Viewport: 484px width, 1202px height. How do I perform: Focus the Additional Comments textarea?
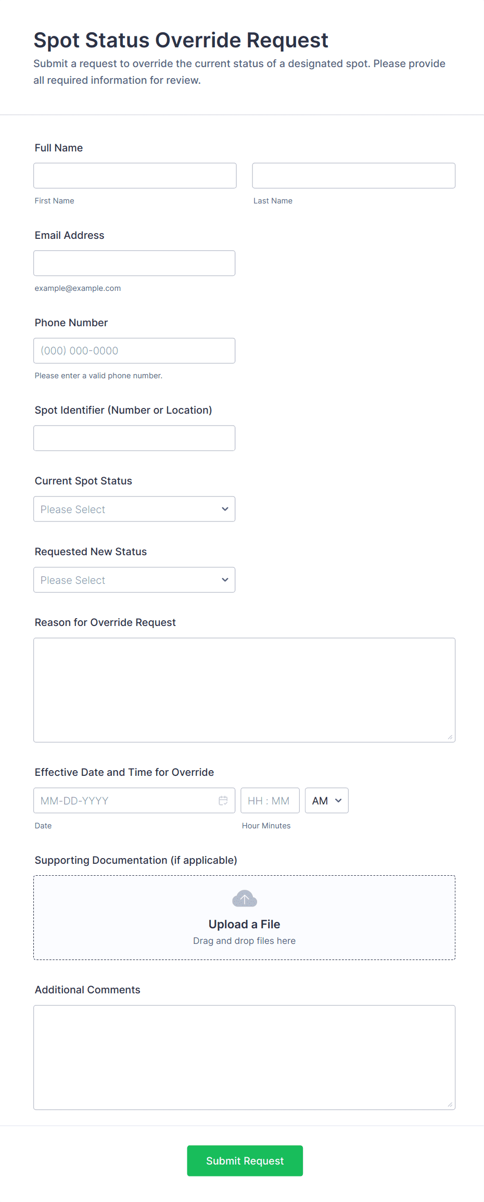[x=244, y=1057]
